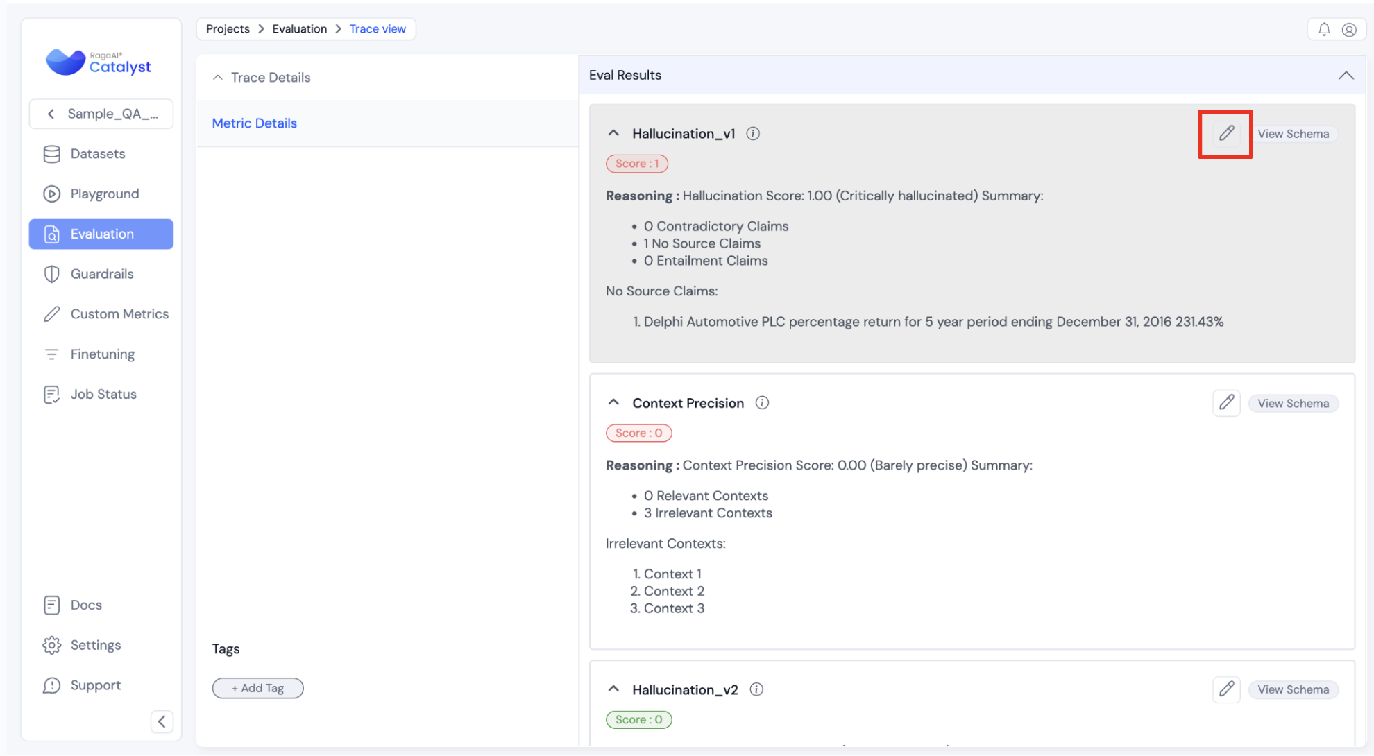Click View Schema for Context Precision
Screen dimensions: 1374x756
pos(1293,404)
